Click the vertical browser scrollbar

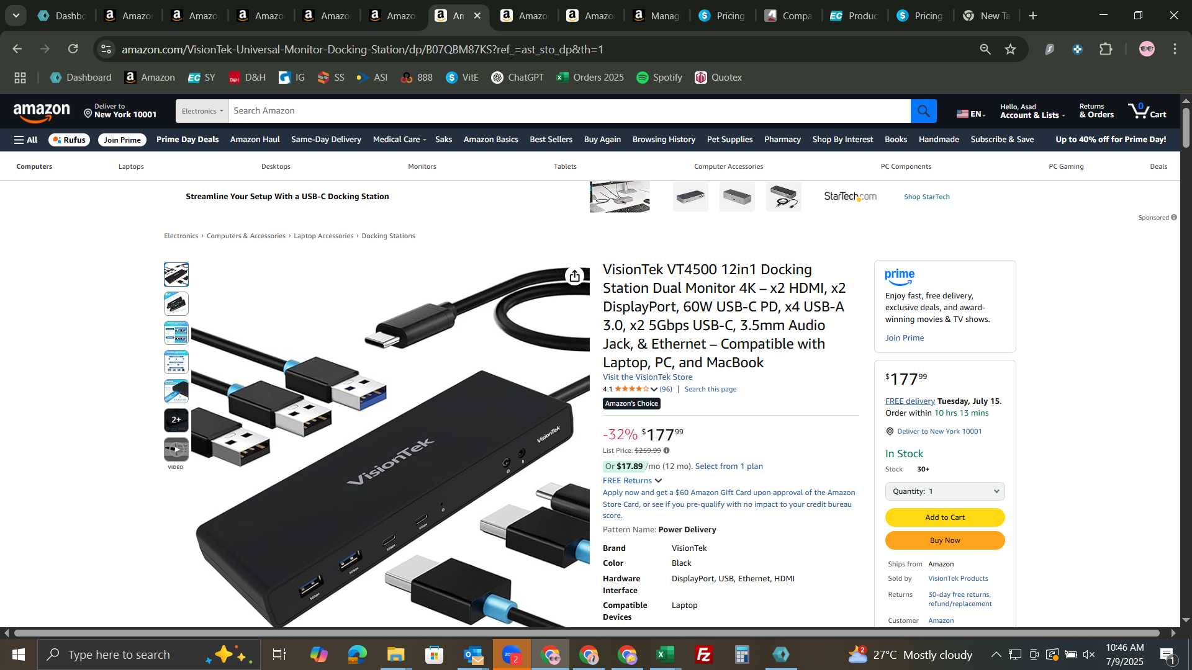(x=1186, y=128)
